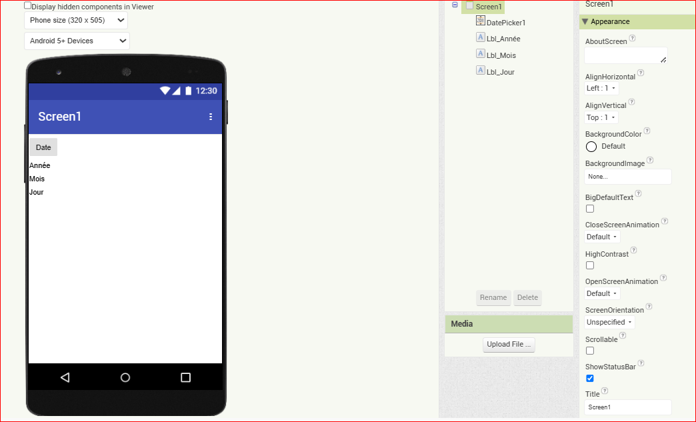This screenshot has height=422, width=696.
Task: Select the Lbl_Mois label icon
Action: click(480, 54)
